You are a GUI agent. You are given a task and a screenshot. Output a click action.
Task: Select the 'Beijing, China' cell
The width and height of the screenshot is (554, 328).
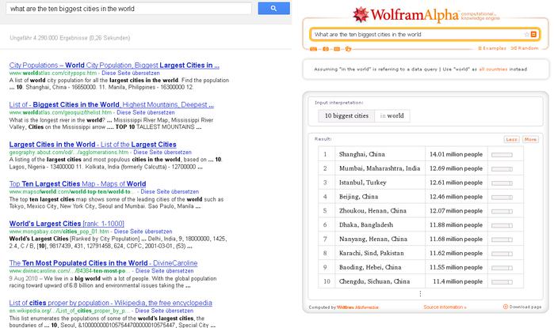point(380,197)
